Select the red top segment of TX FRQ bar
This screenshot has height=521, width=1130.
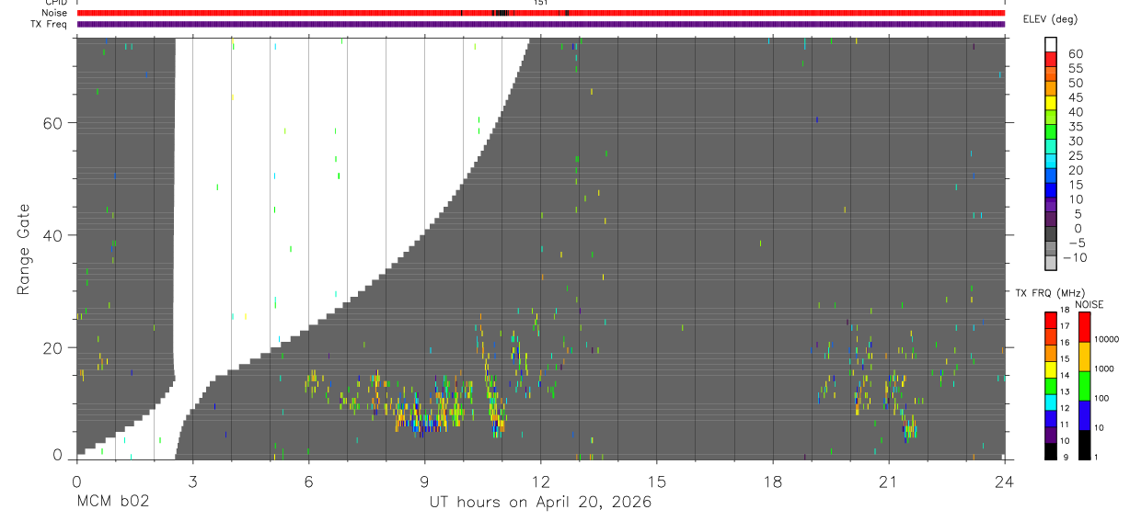(x=1051, y=320)
